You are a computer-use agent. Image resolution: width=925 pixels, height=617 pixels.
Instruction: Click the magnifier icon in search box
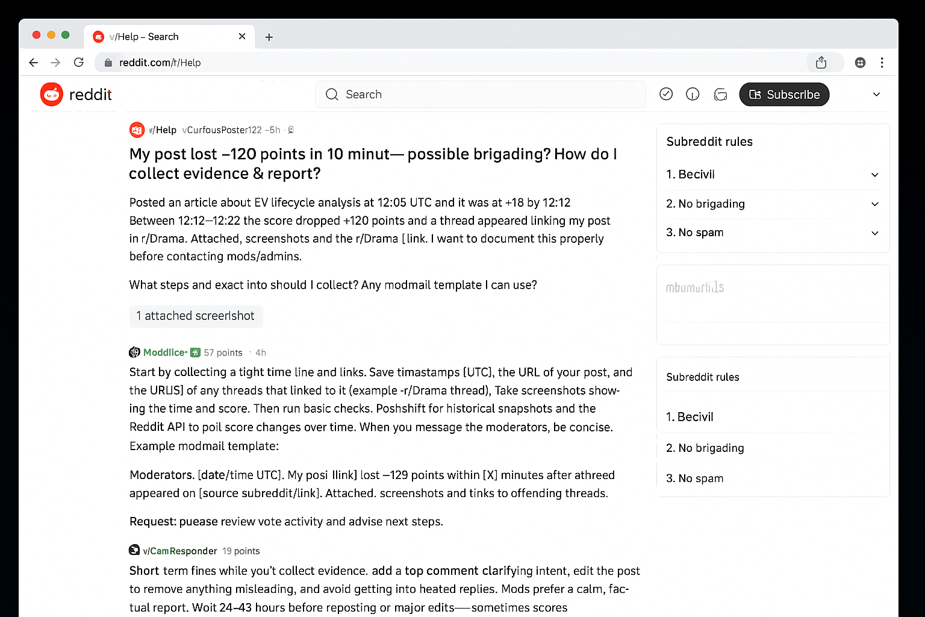tap(332, 95)
